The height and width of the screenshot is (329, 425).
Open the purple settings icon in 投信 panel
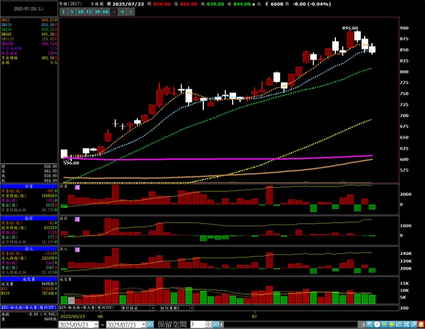78,219
